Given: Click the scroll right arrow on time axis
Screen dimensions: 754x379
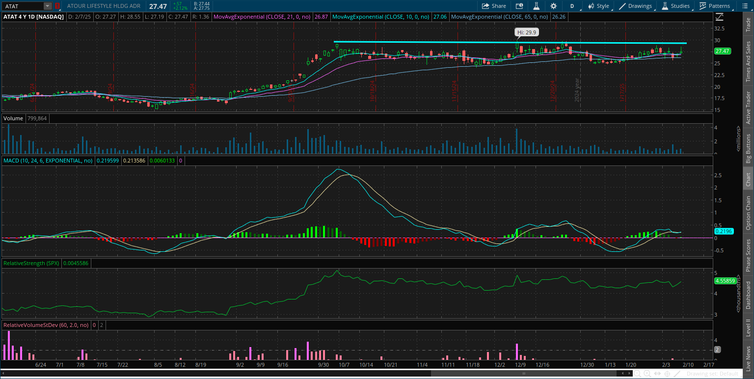Looking at the screenshot, I should point(630,374).
